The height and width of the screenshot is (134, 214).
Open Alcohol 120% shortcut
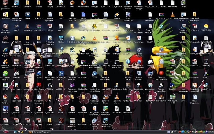(16, 97)
